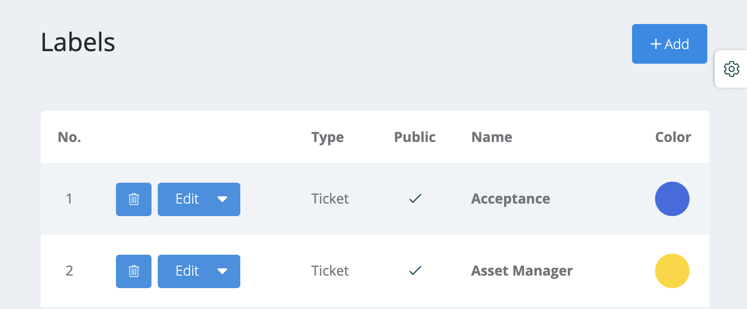
Task: Click the Ticket type in row one
Action: pyautogui.click(x=330, y=199)
